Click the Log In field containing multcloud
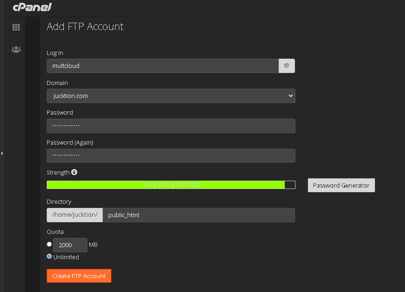The width and height of the screenshot is (405, 292). coord(163,66)
